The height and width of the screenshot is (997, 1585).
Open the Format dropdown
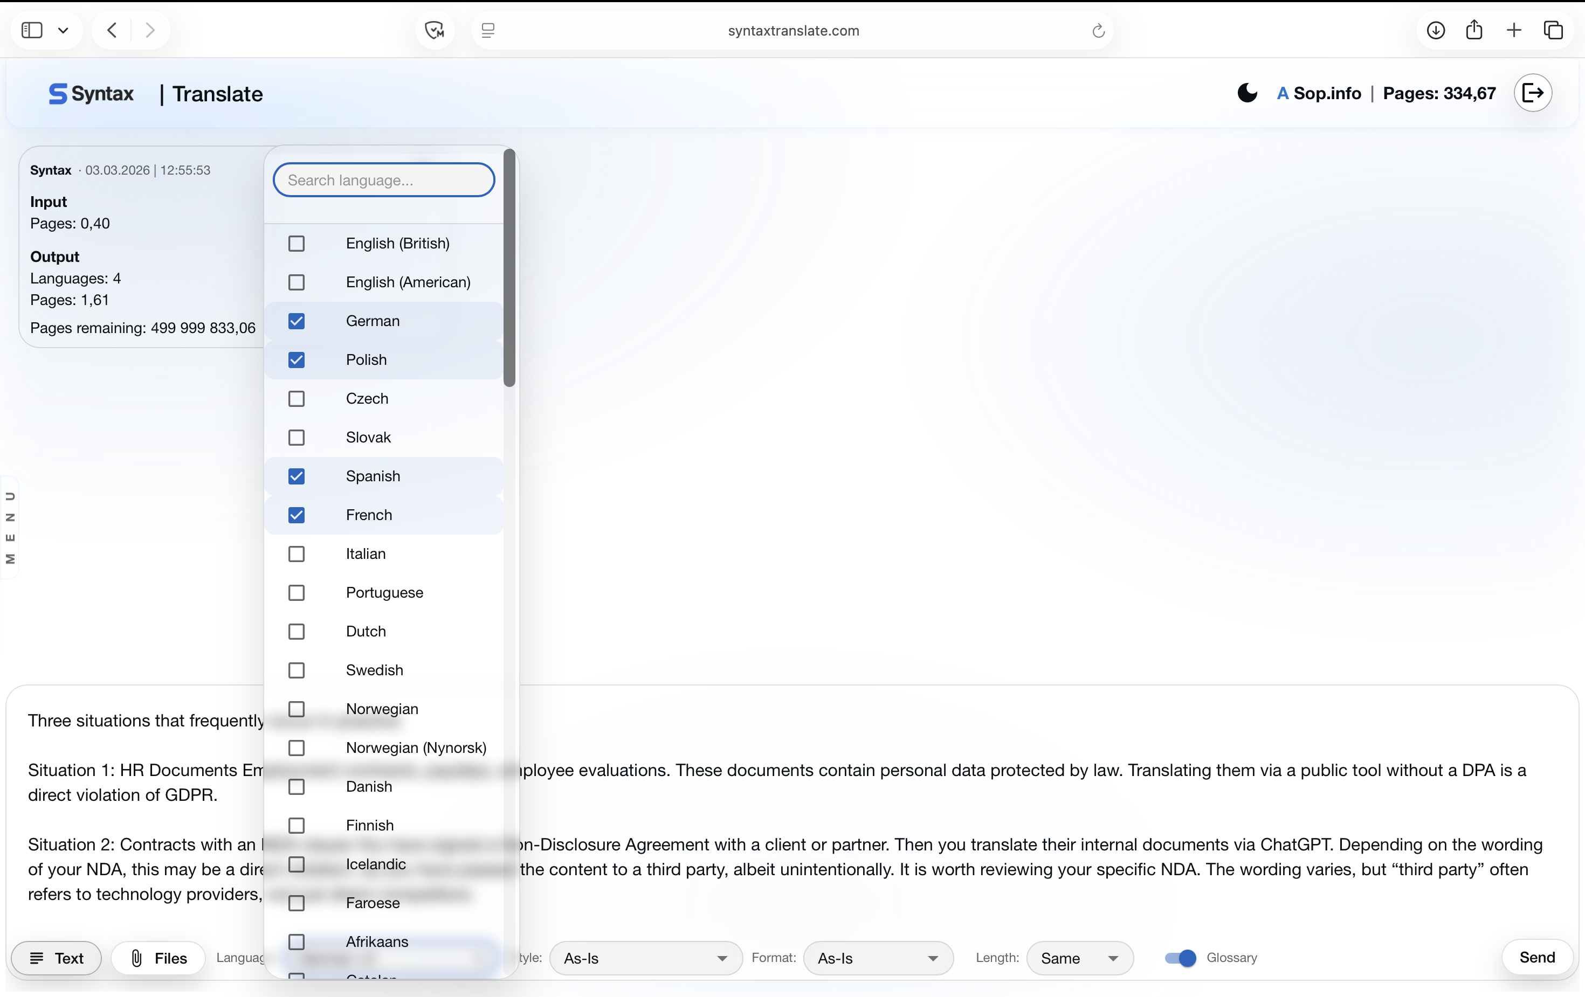click(878, 958)
